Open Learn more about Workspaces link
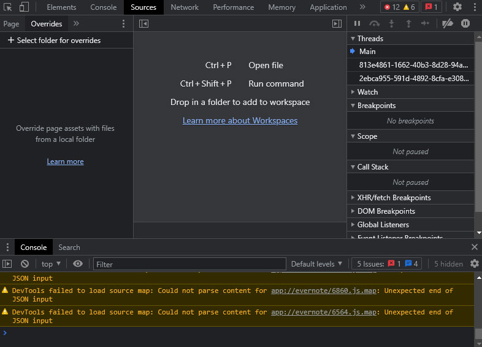This screenshot has width=482, height=347. pos(240,120)
